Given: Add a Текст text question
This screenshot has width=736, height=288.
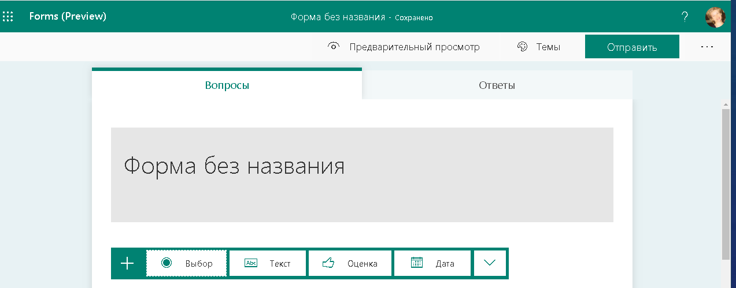Looking at the screenshot, I should (x=268, y=264).
